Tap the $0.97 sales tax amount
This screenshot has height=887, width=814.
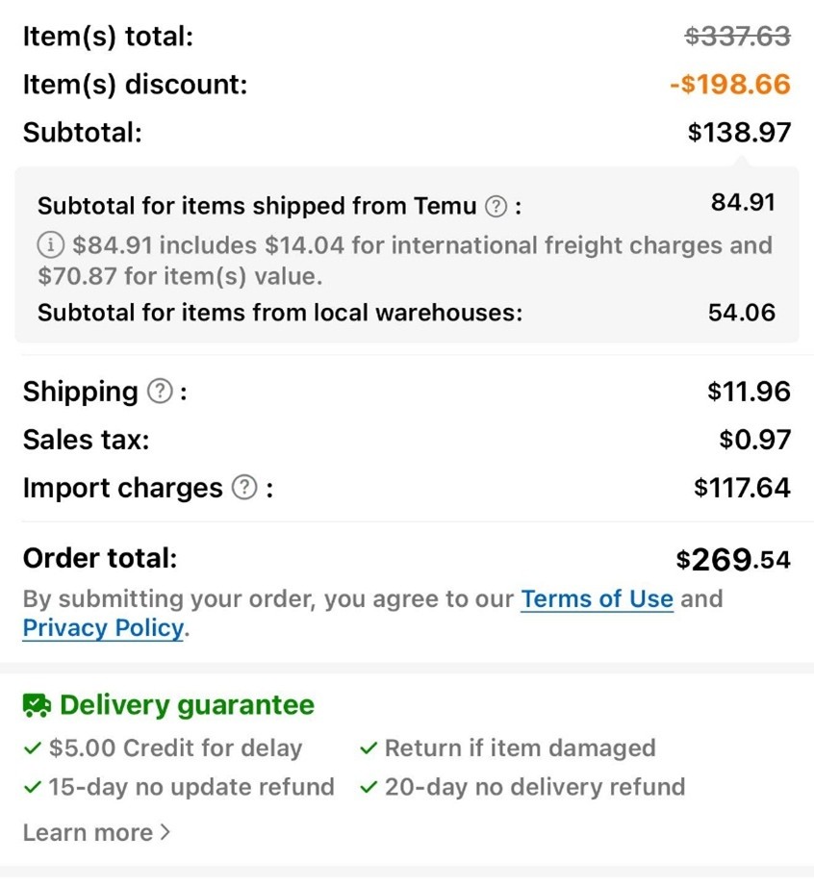pyautogui.click(x=754, y=440)
